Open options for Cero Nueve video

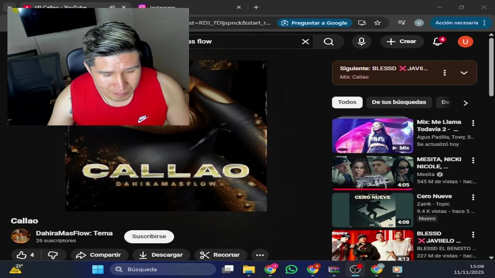[x=473, y=197]
